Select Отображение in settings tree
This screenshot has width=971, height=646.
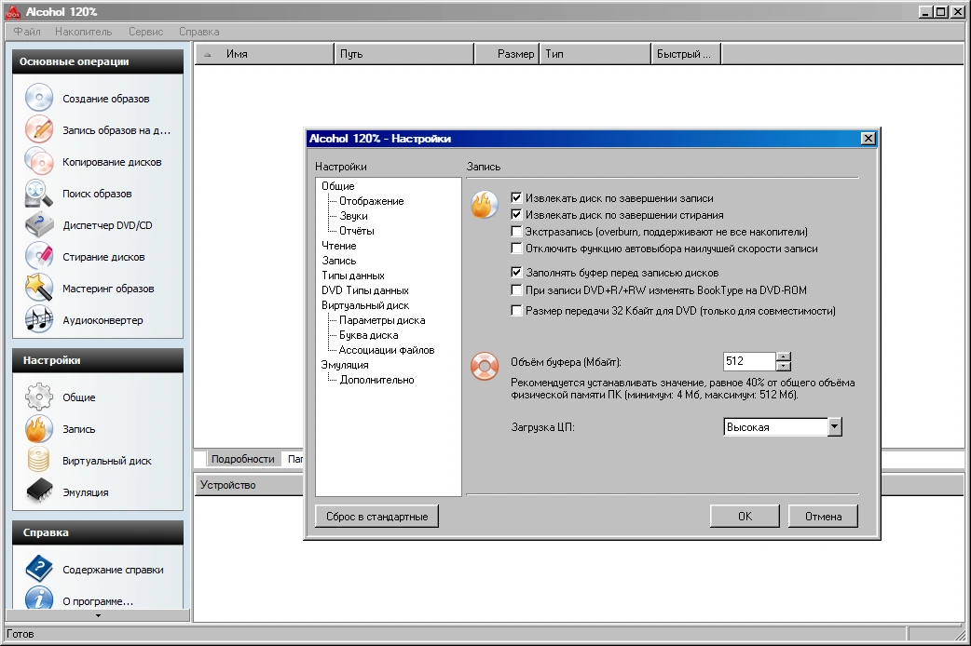372,201
